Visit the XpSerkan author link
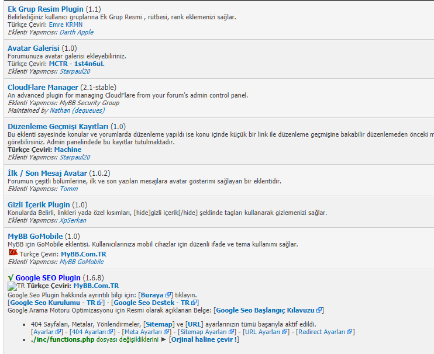Image resolution: width=434 pixels, height=354 pixels. [73, 221]
